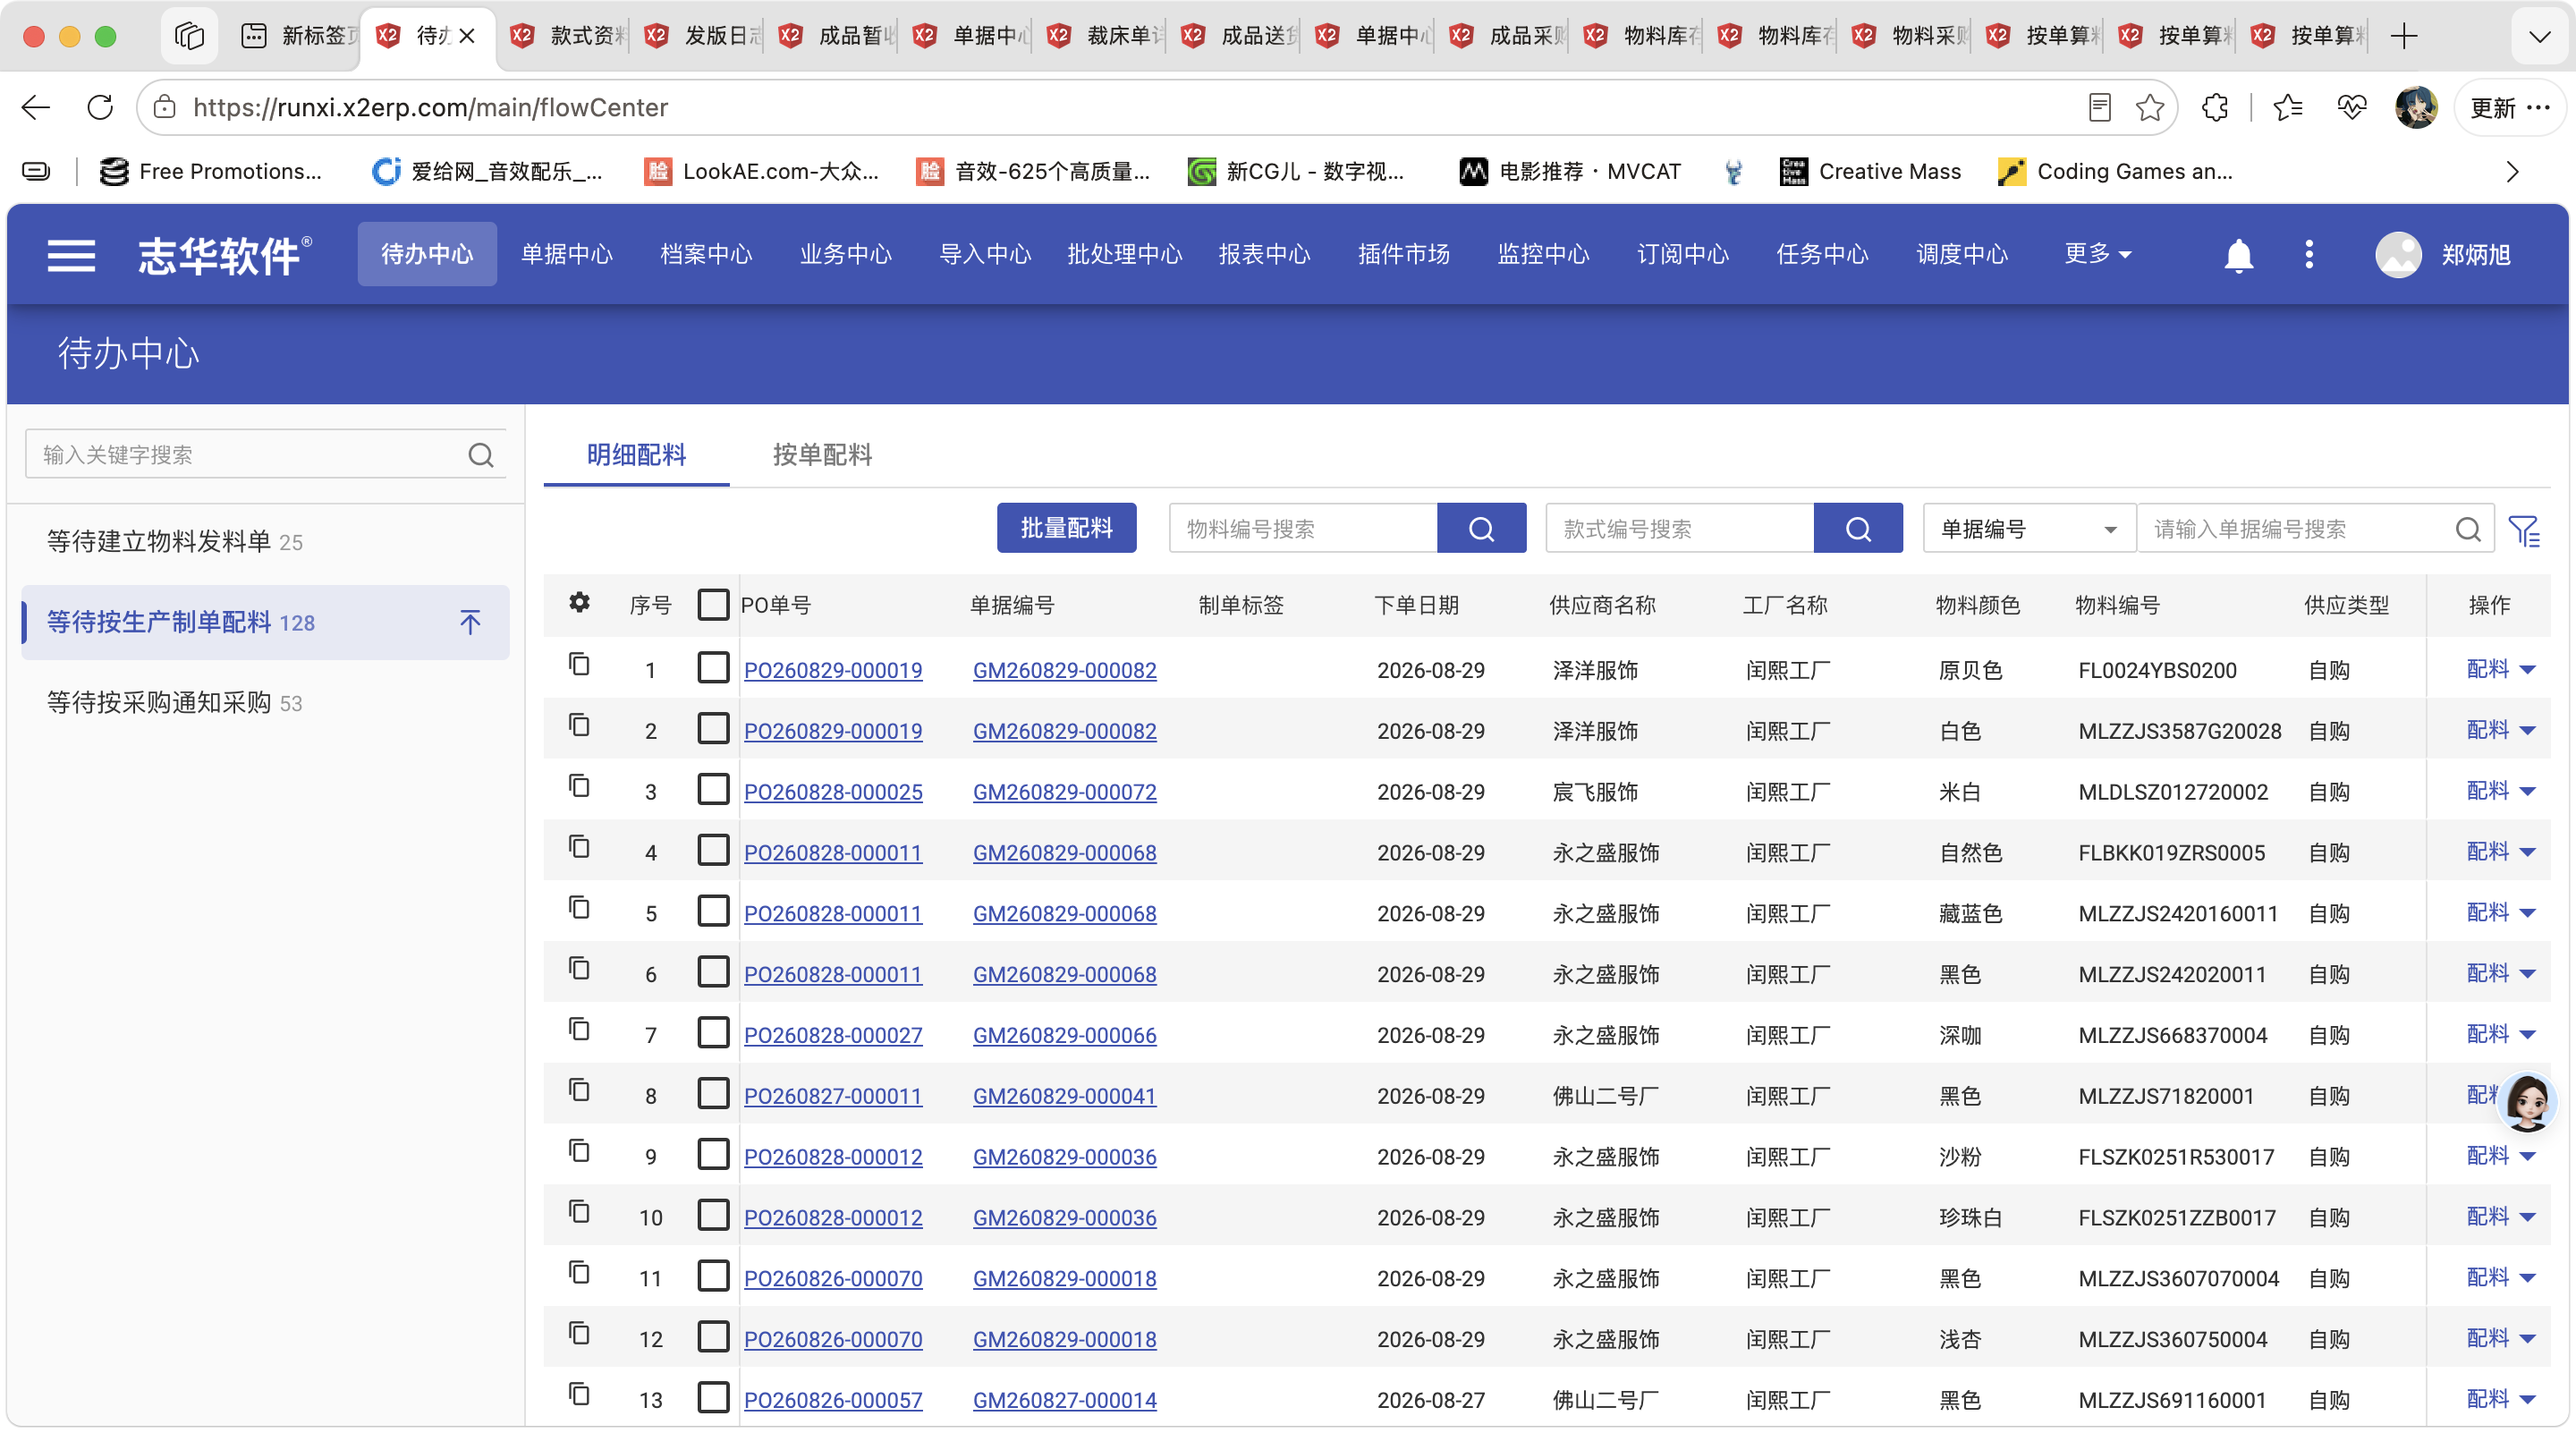2576x1433 pixels.
Task: Open browser extensions puzzle icon
Action: [2215, 107]
